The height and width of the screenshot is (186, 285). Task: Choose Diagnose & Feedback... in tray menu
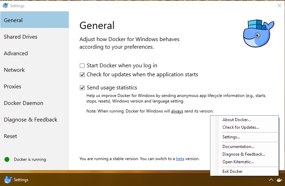click(245, 154)
